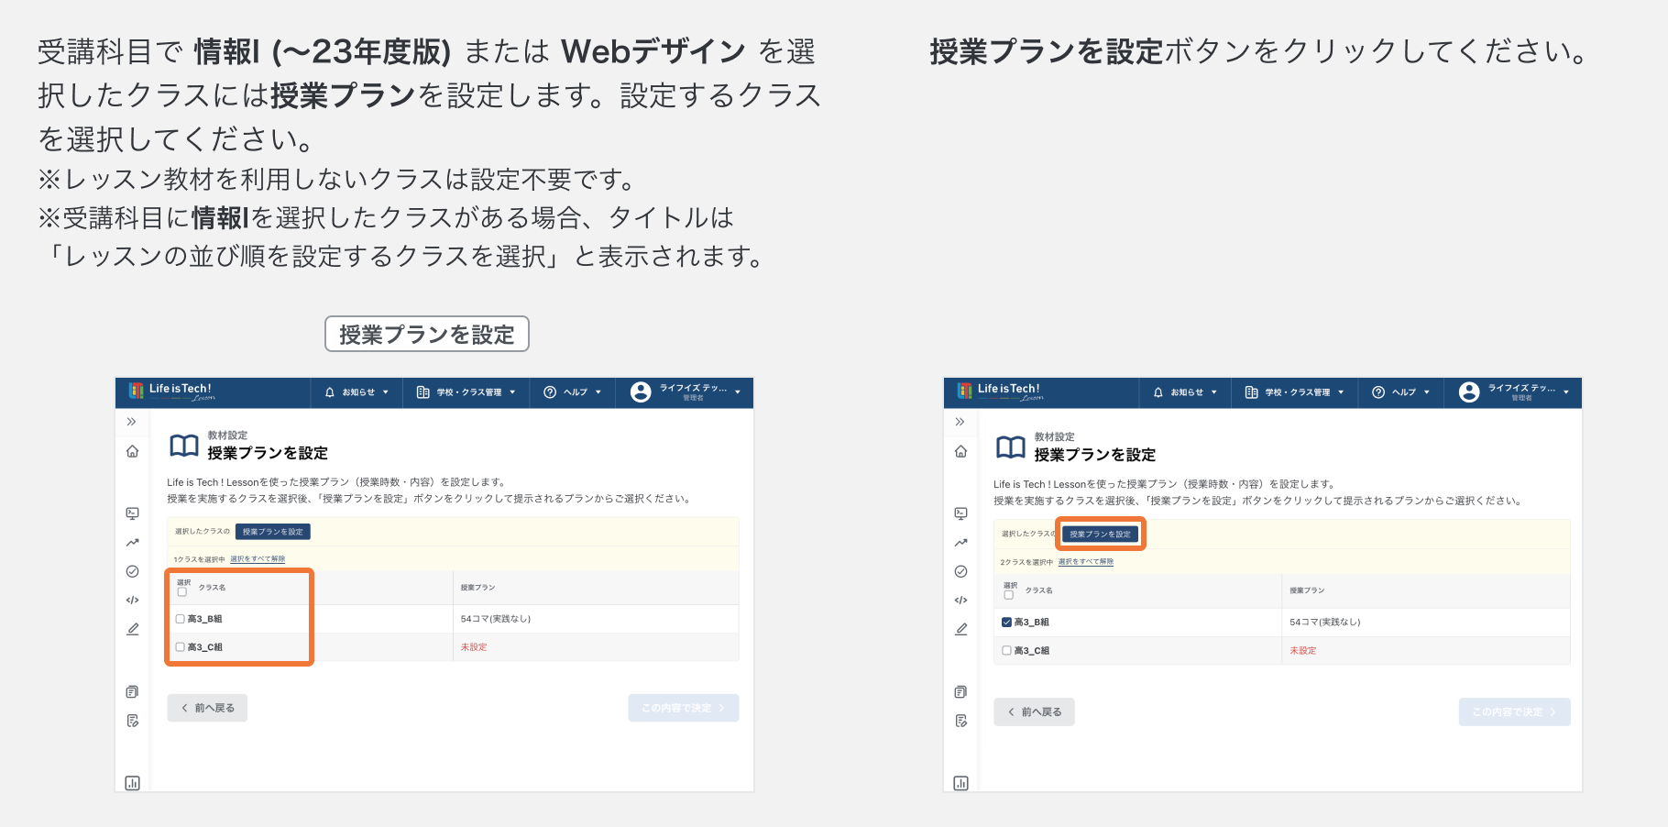Open ライフイズテッ… account dropdown in left screenshot
This screenshot has height=827, width=1668.
coord(686,392)
